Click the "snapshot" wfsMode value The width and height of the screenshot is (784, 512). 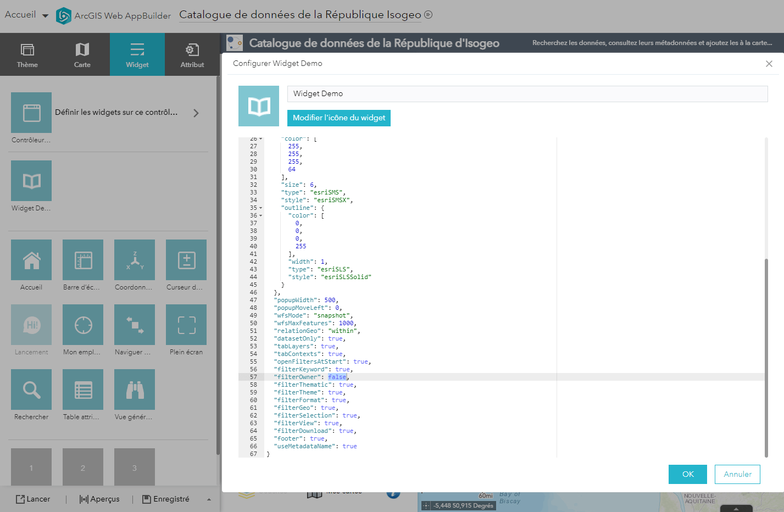[332, 315]
